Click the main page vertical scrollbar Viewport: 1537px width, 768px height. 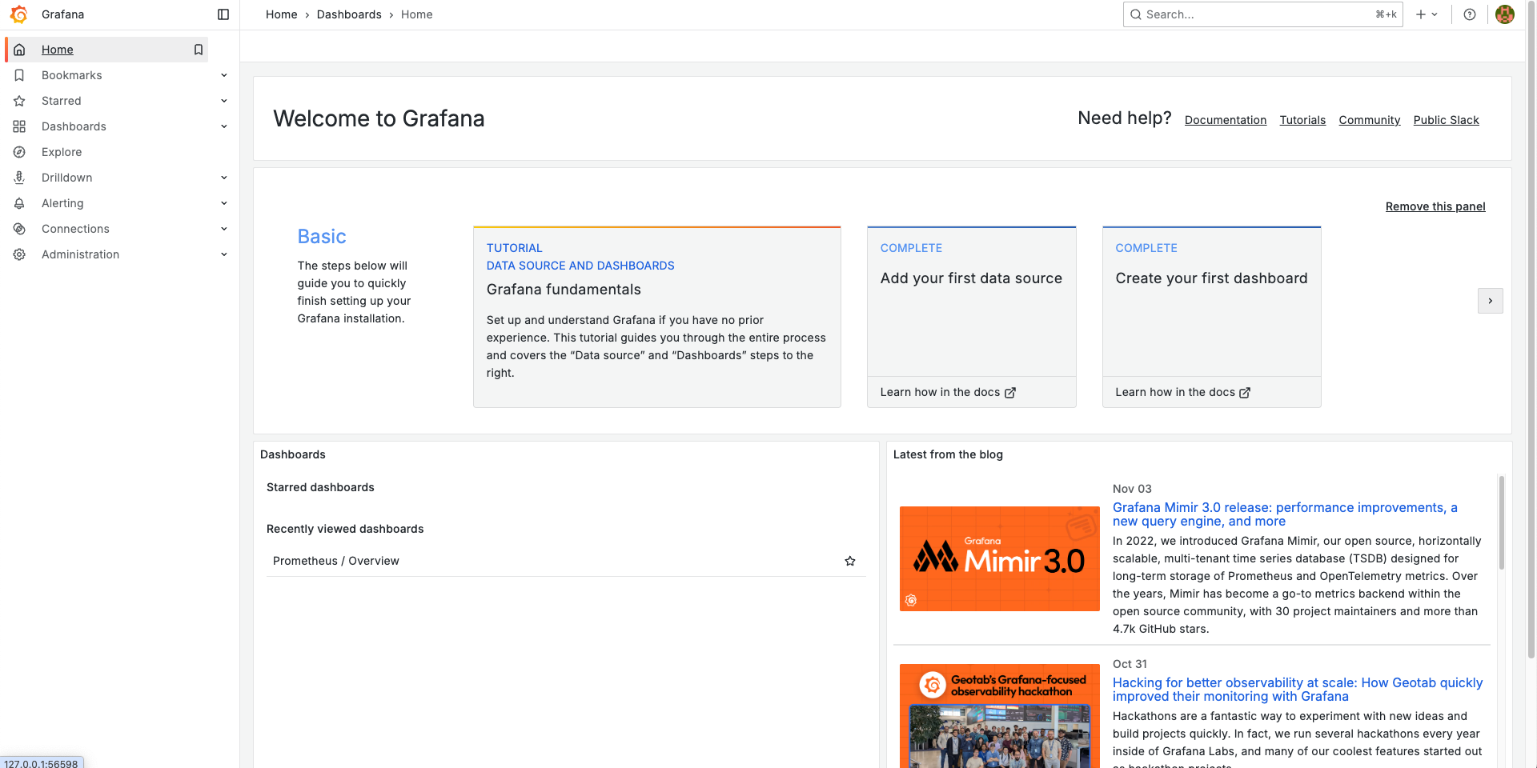[1531, 328]
